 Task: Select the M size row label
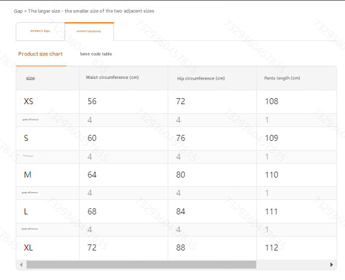coord(28,175)
